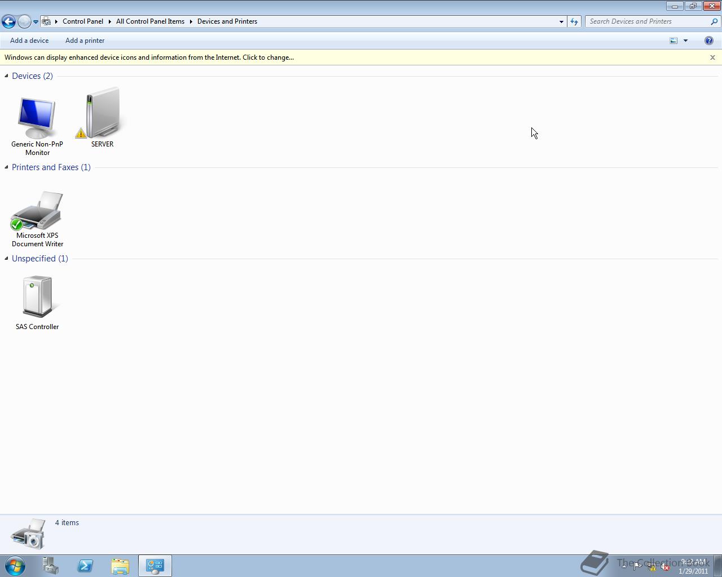Image resolution: width=722 pixels, height=577 pixels.
Task: Collapse the Devices (2) group
Action: pyautogui.click(x=6, y=76)
